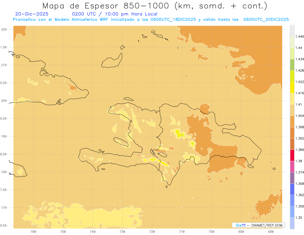Pick the green colorbar swatch between 1.428 and 1.434

(x=292, y=65)
